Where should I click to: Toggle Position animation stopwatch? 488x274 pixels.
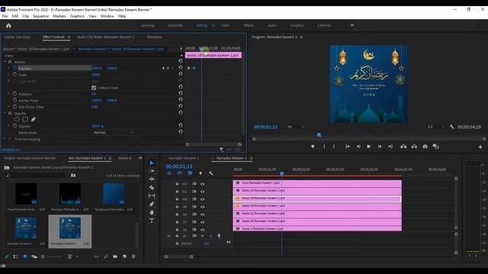[15, 68]
